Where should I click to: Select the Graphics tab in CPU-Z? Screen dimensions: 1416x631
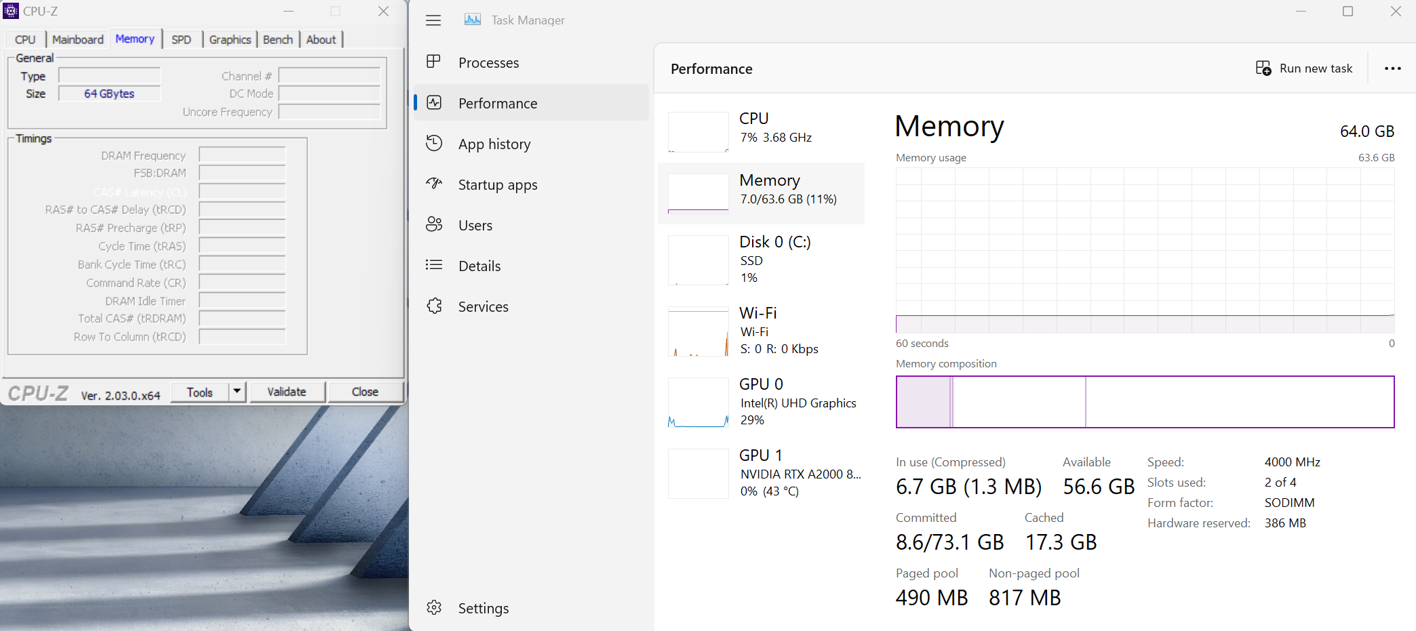coord(230,39)
